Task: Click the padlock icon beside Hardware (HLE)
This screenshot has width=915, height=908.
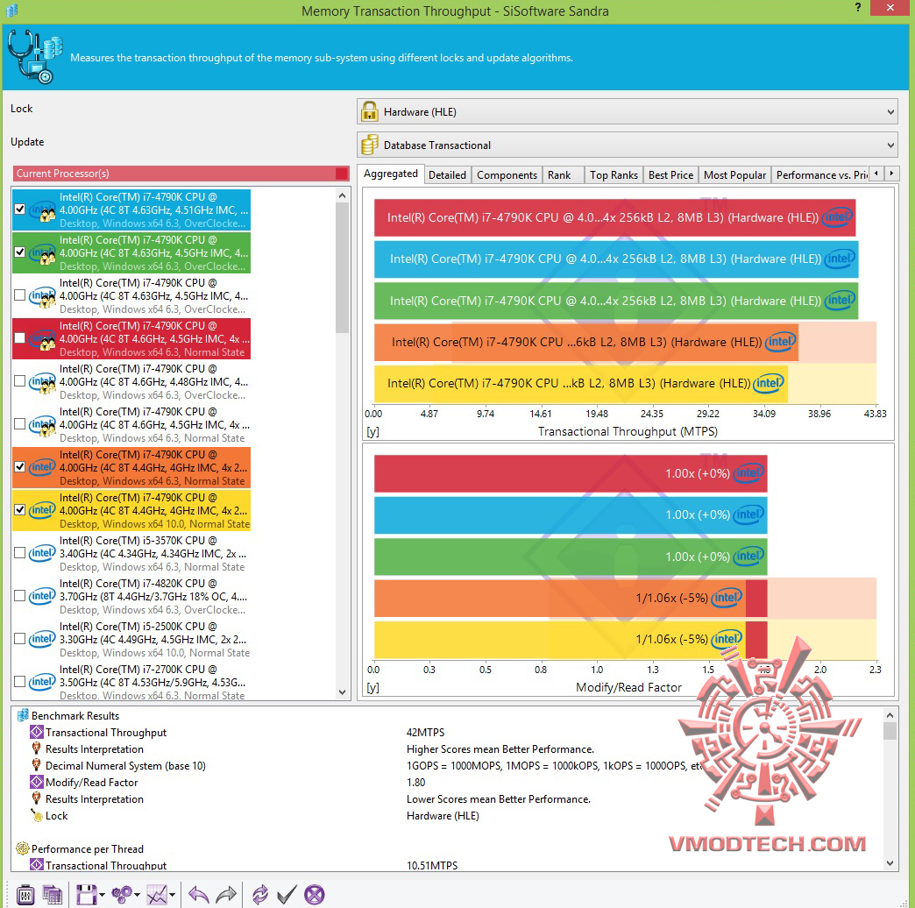Action: 369,111
